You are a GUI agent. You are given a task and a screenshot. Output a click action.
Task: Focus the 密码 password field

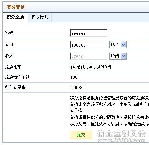[x=89, y=33]
